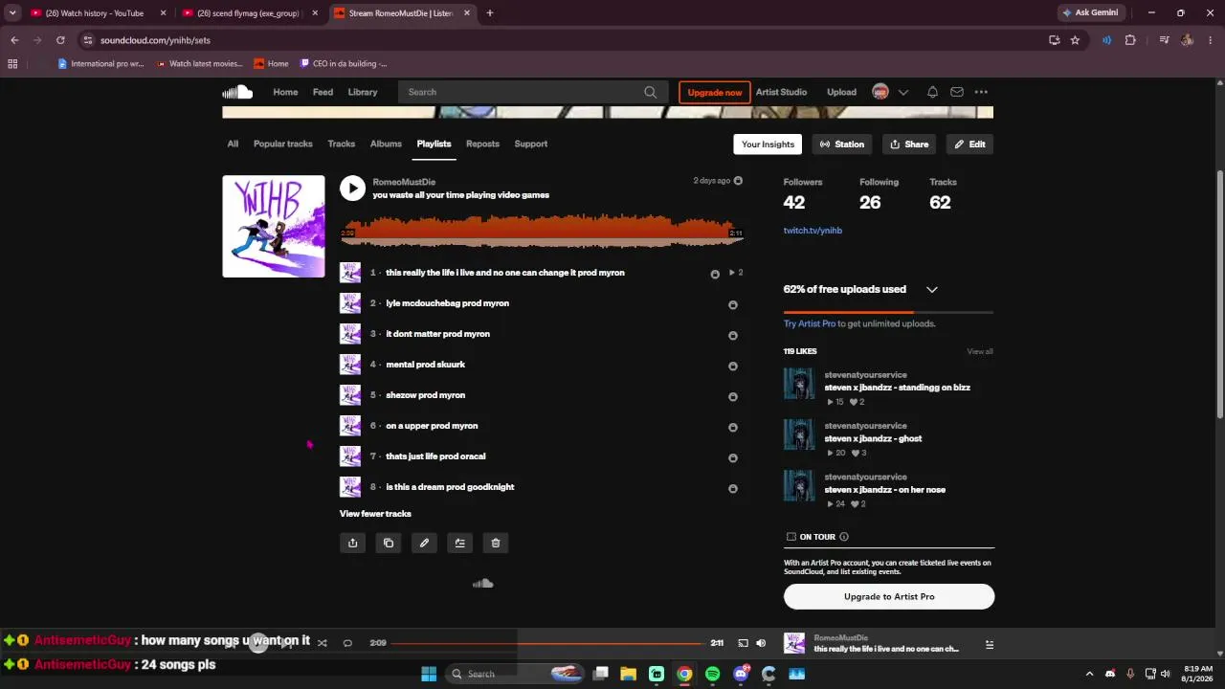
Task: Open the SoundCloud more options dots menu
Action: (x=981, y=92)
